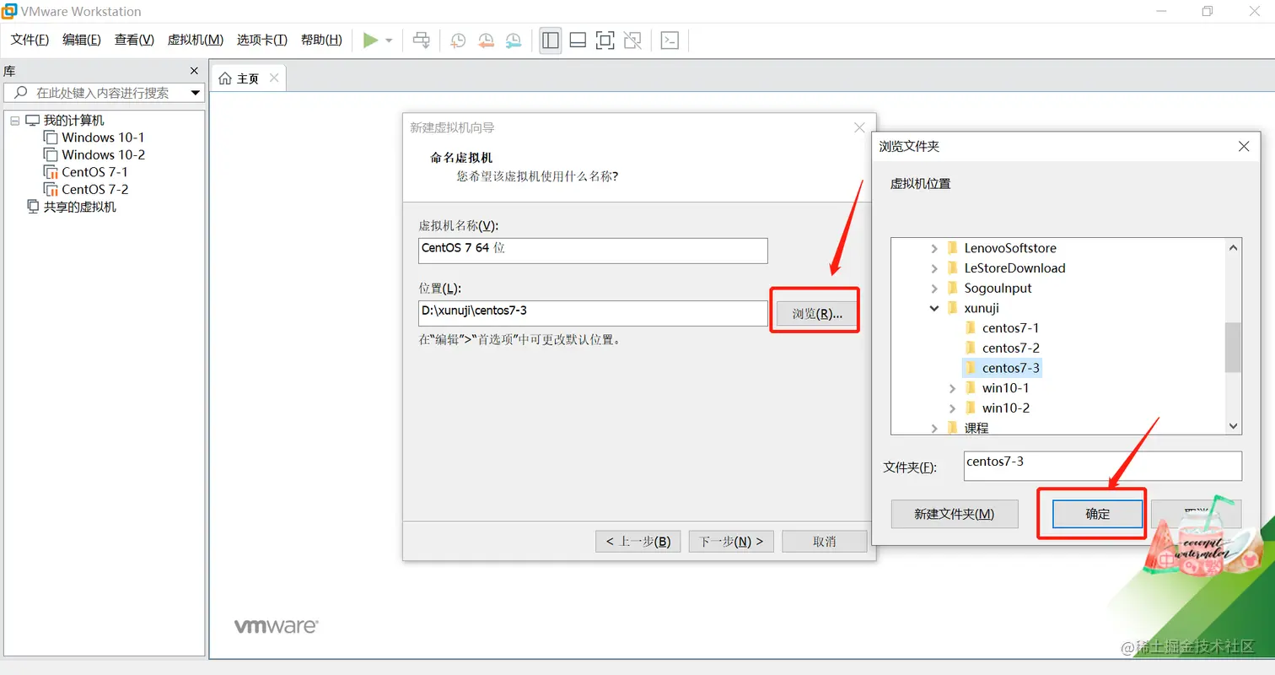Click 取消 in the wizard
This screenshot has height=675, width=1275.
[825, 542]
